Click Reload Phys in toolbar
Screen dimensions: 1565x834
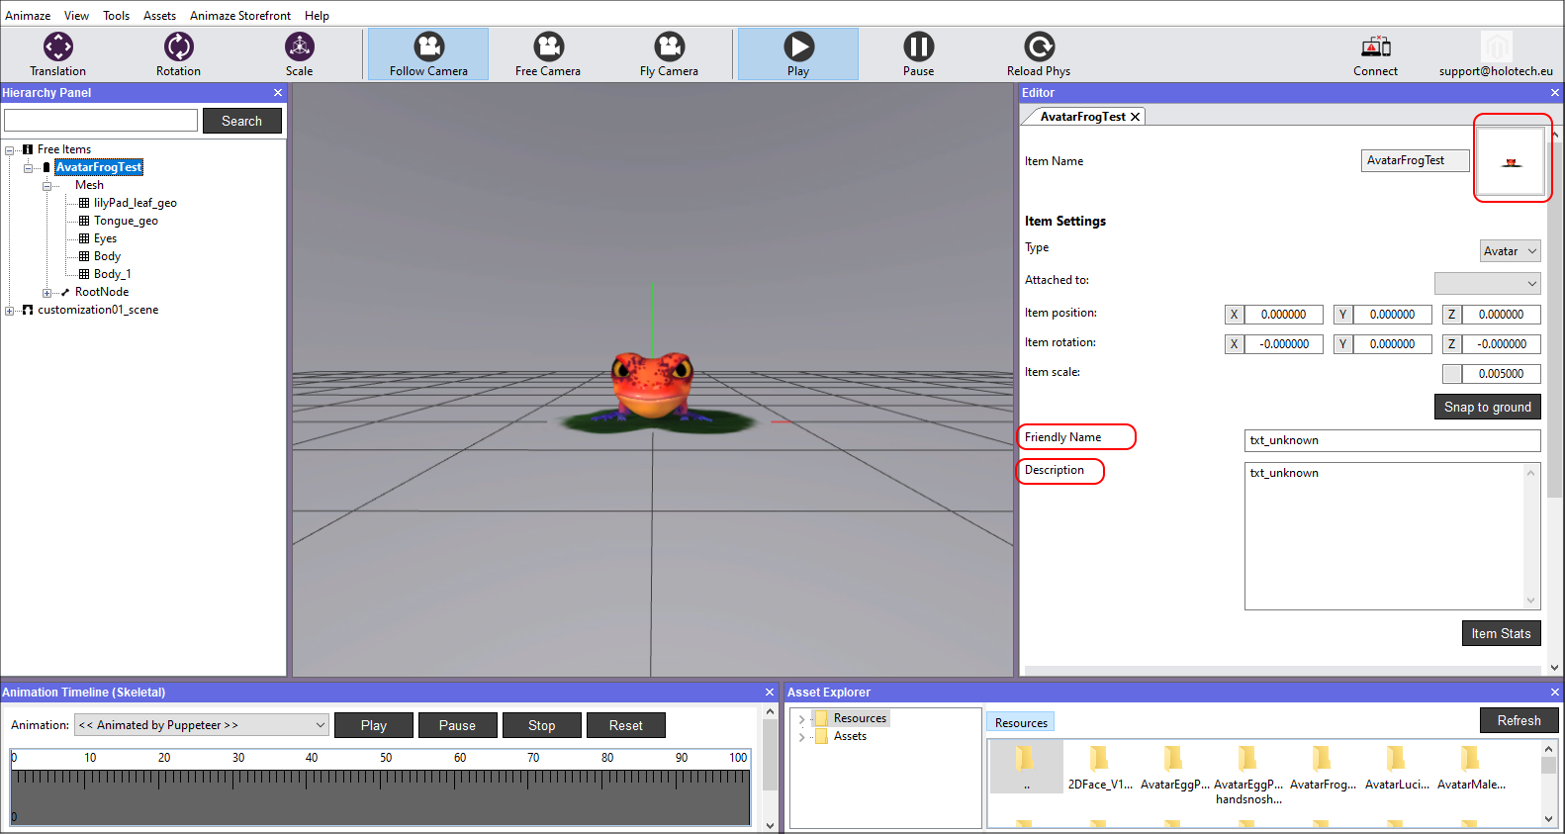click(1039, 54)
